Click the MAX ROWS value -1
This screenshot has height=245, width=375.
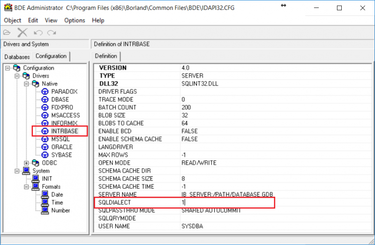tap(184, 155)
